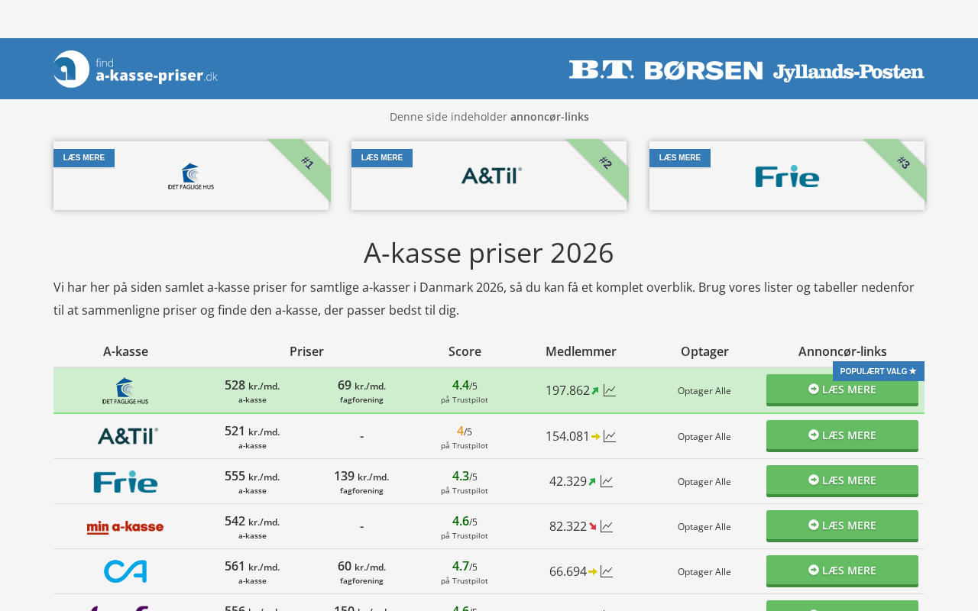Image resolution: width=978 pixels, height=611 pixels.
Task: Click the Annoncør-links column header
Action: [x=843, y=351]
